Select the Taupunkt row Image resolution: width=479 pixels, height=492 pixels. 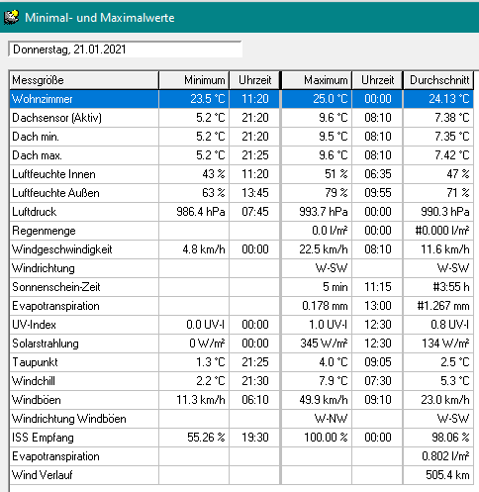pos(241,362)
